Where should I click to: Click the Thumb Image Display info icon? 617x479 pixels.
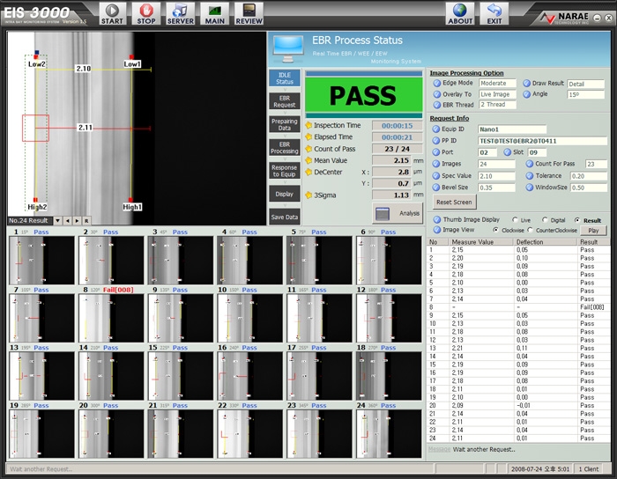coord(437,219)
